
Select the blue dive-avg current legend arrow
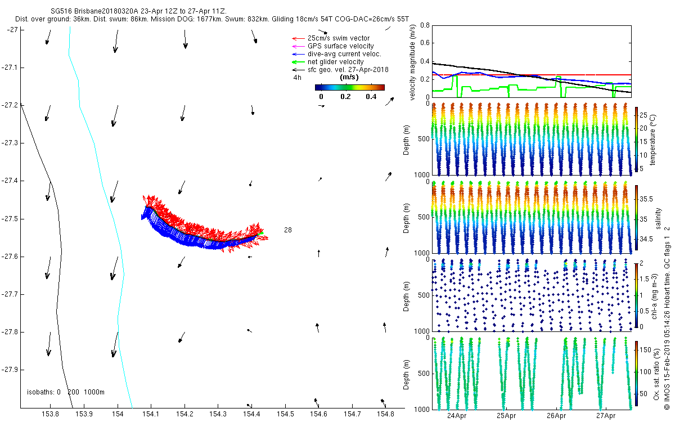(x=297, y=54)
